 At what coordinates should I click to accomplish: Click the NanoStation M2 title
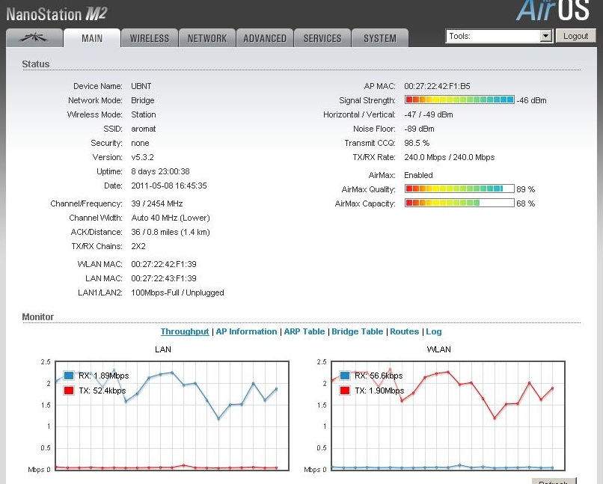pos(57,14)
